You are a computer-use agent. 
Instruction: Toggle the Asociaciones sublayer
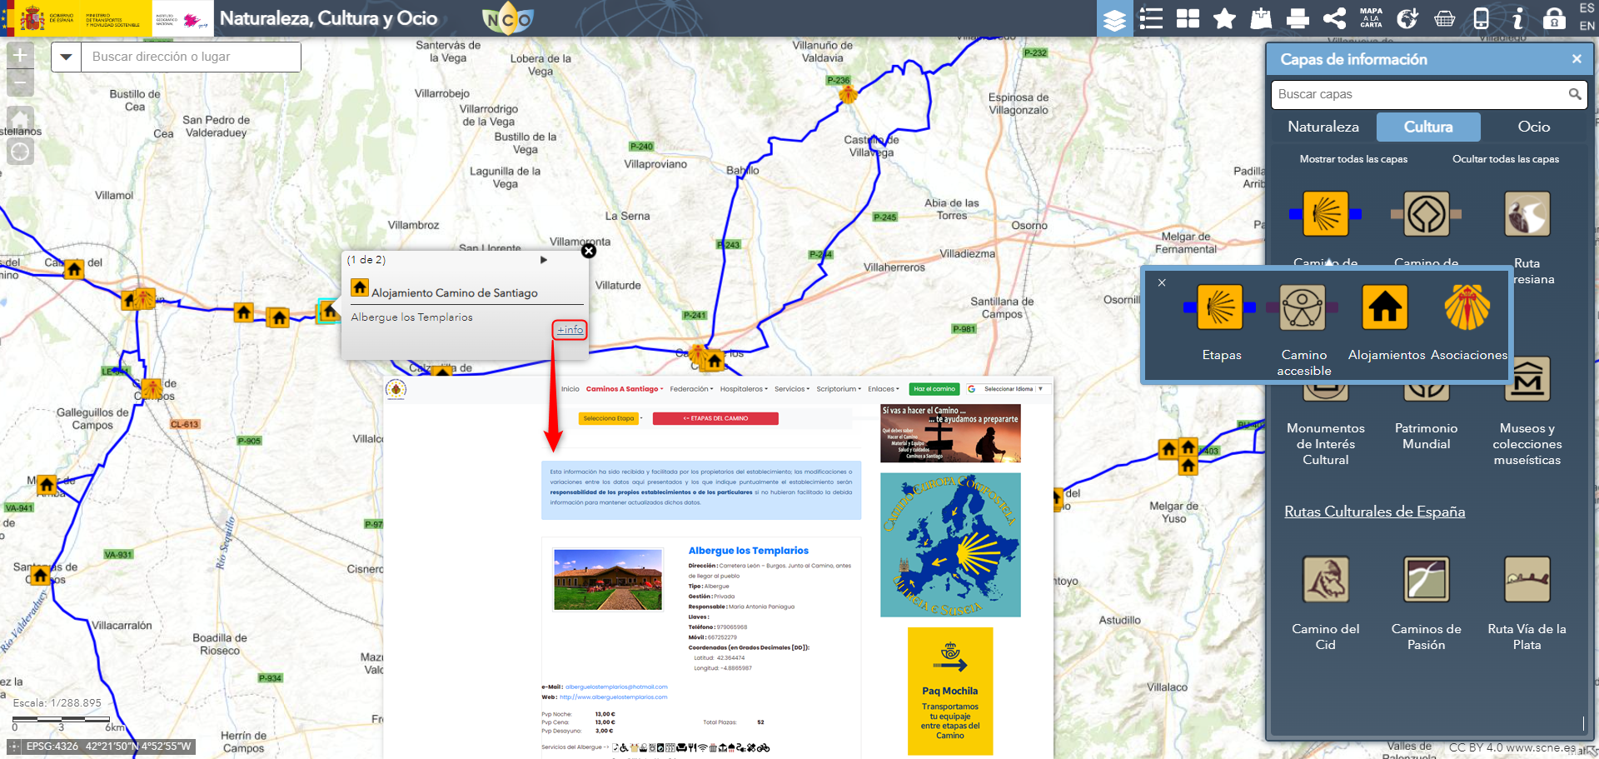pos(1467,307)
